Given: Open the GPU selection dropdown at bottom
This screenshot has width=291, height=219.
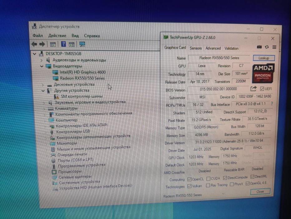Looking at the screenshot, I should coord(223,194).
